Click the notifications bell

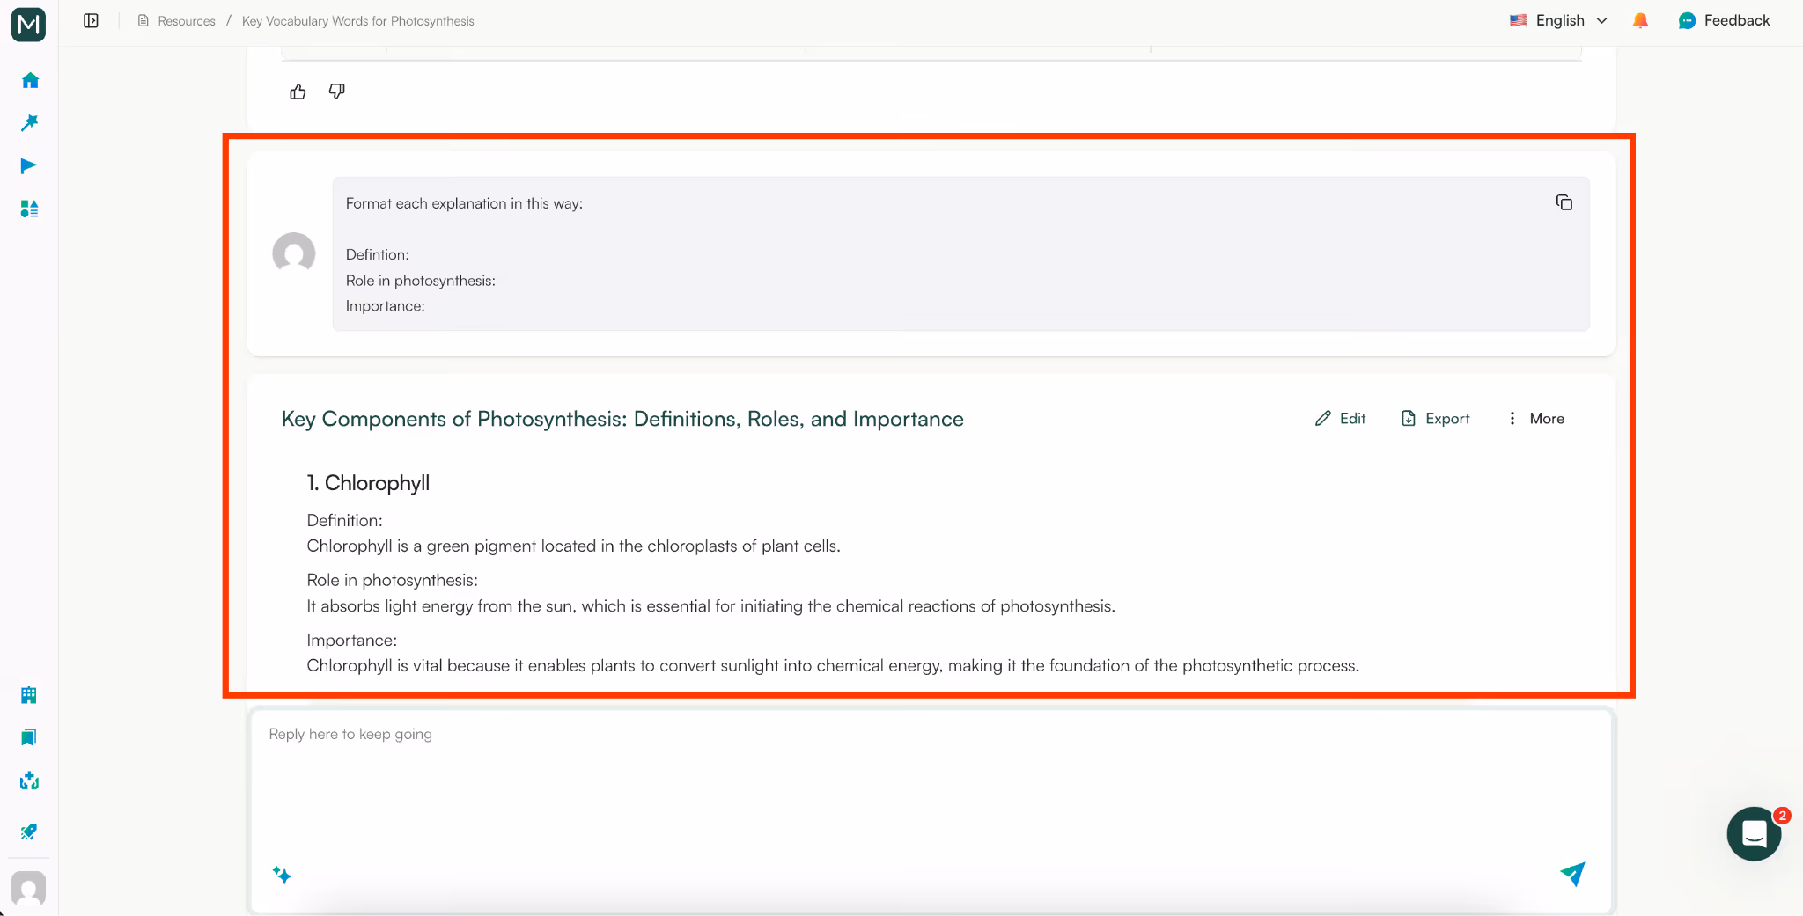pyautogui.click(x=1639, y=20)
